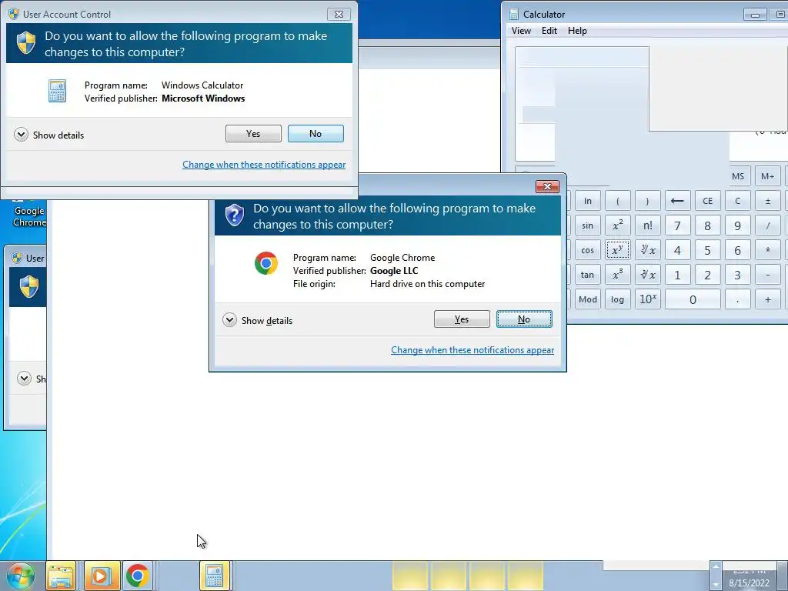Expand Show details in the Google Chrome dialog
The image size is (788, 591).
click(258, 320)
